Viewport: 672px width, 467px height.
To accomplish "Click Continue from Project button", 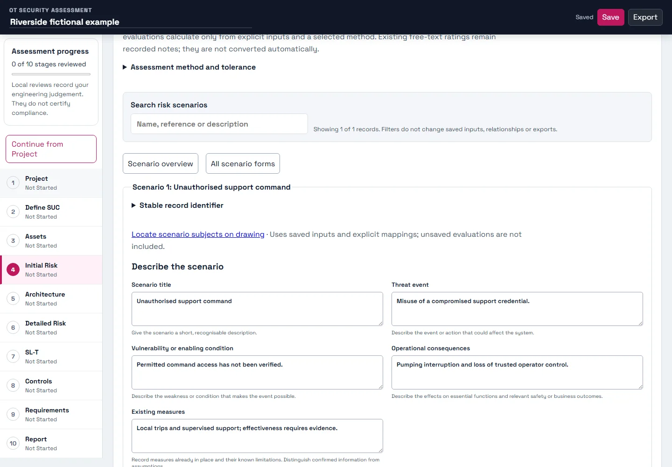I will 51,149.
